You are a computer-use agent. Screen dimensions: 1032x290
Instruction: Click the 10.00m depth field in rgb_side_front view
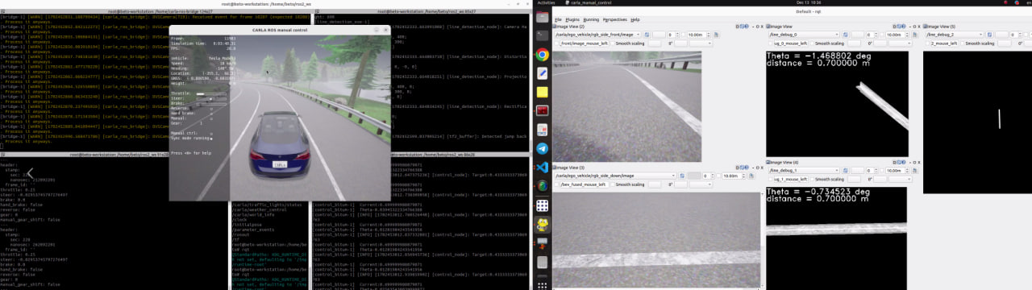click(x=698, y=35)
